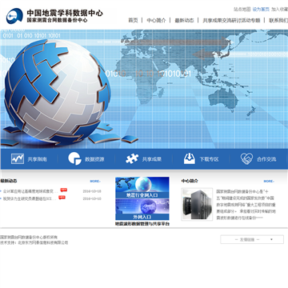
Task: Click the 共享成果 puzzle piece icon
Action: [x=132, y=159]
